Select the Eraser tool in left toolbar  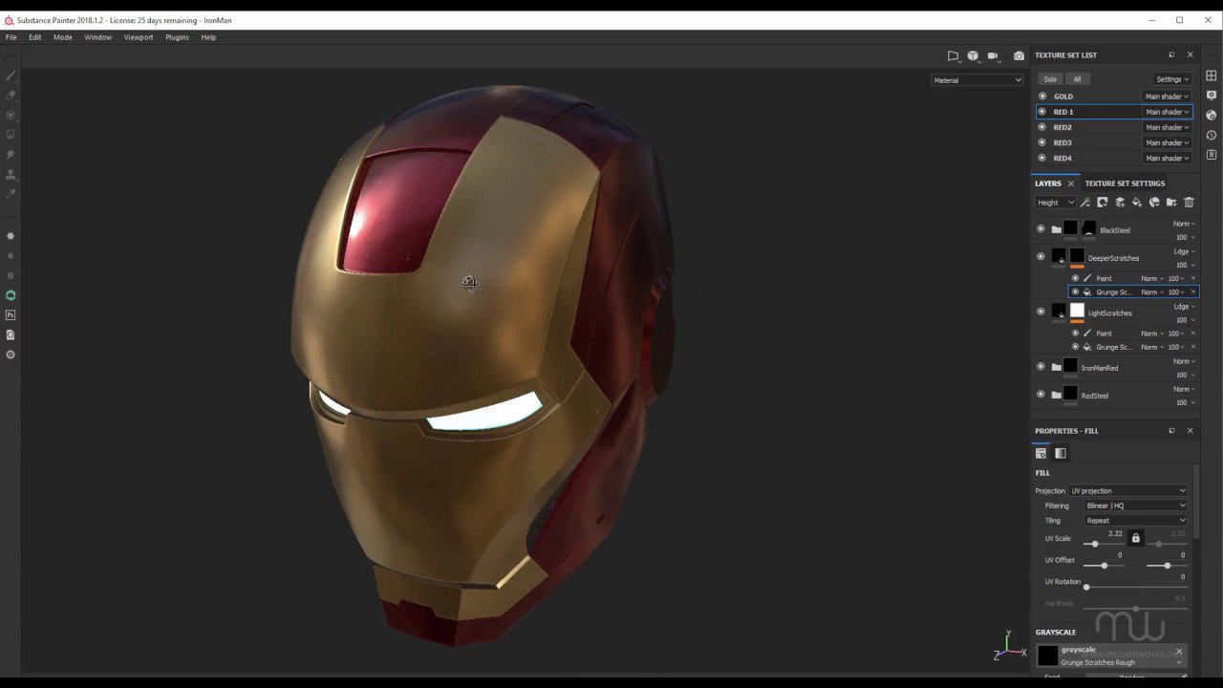click(x=11, y=96)
